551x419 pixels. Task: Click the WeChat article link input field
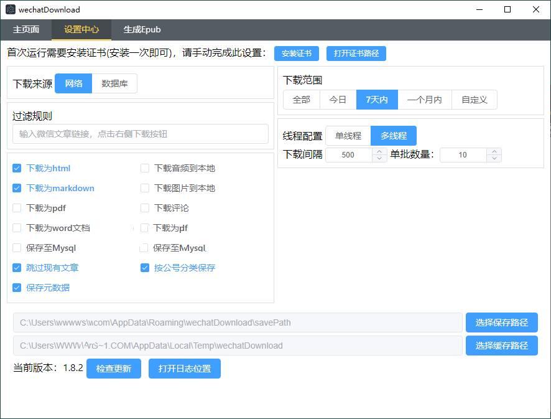tap(140, 134)
